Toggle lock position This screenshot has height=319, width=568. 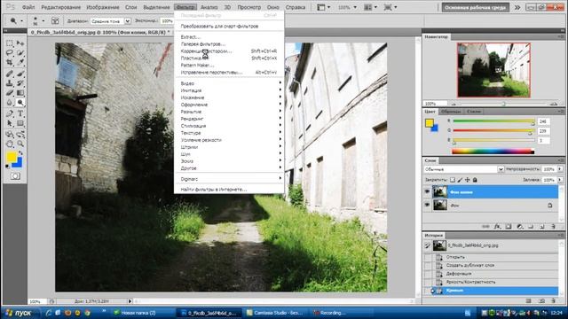click(x=468, y=180)
